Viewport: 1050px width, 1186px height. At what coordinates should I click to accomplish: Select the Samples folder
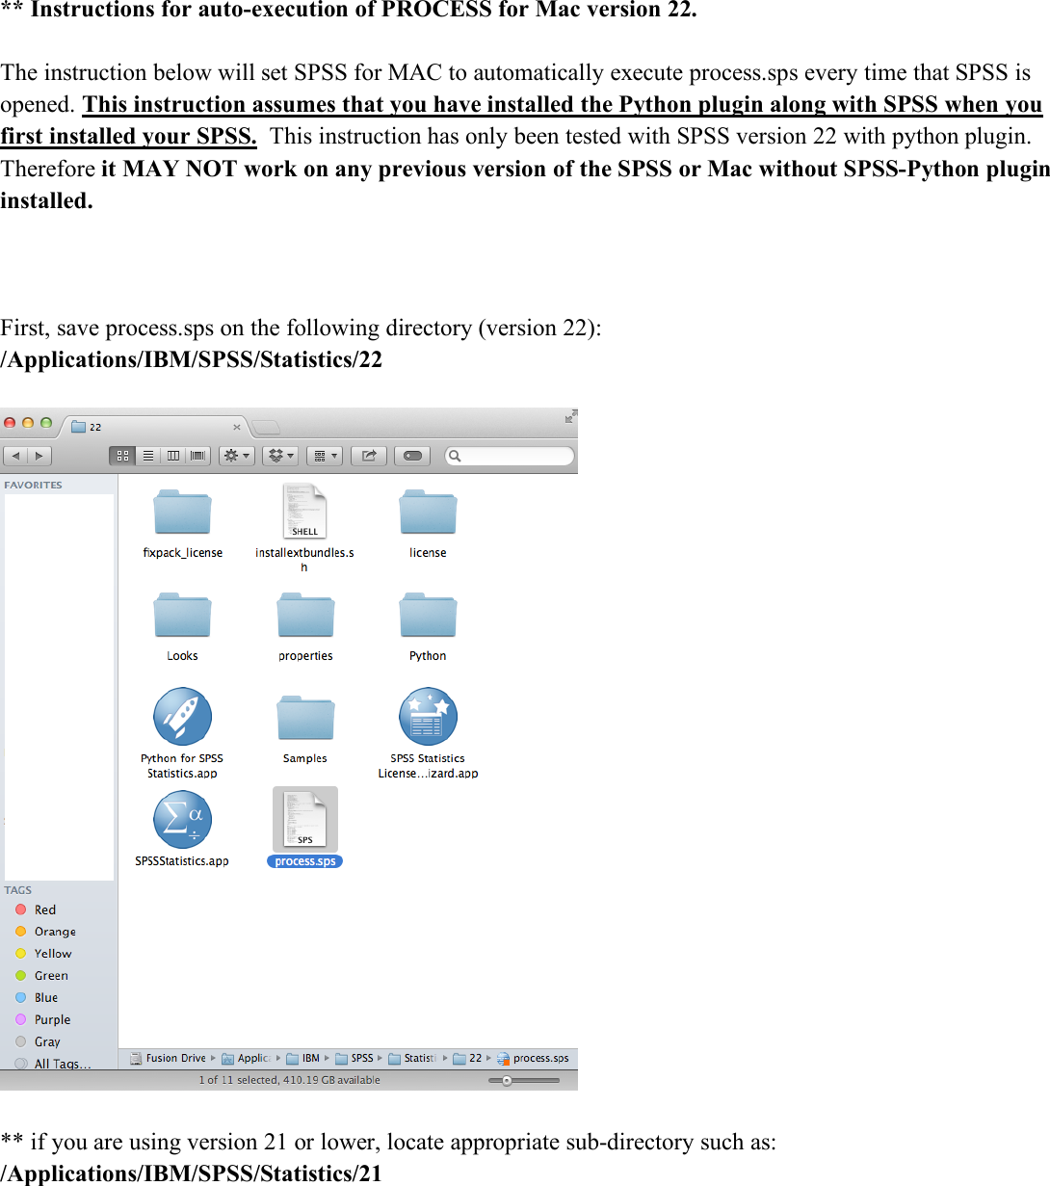[x=305, y=718]
